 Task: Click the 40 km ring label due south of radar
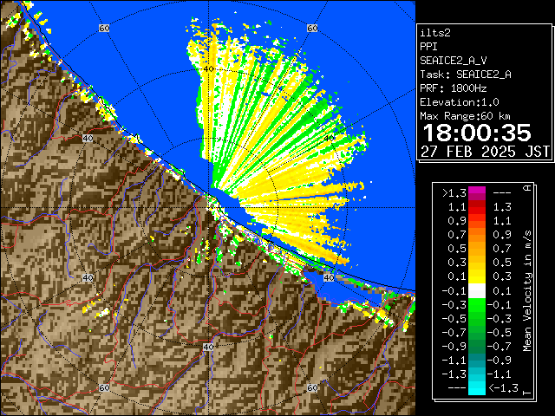[208, 347]
